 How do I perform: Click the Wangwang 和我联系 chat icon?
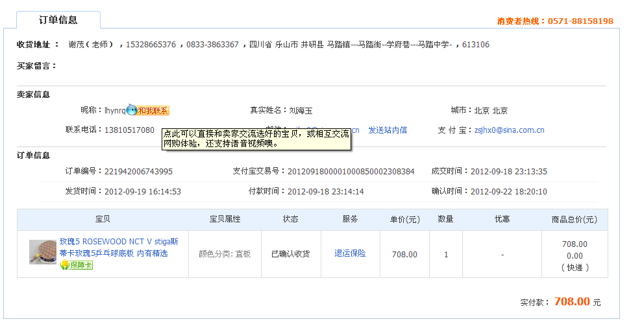pyautogui.click(x=148, y=111)
